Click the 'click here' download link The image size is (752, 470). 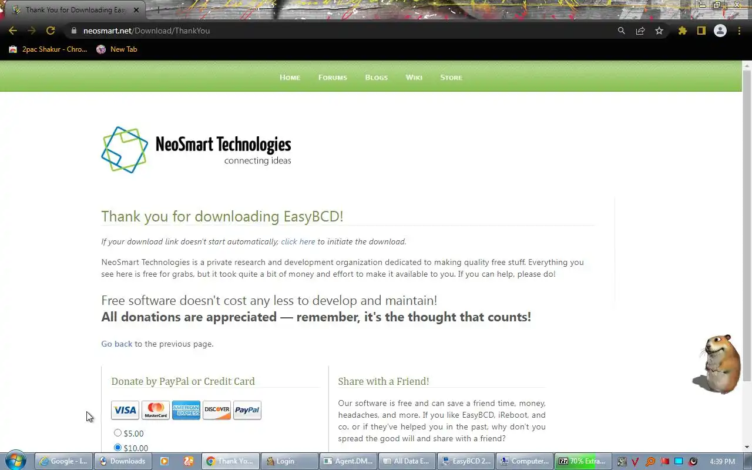(298, 241)
